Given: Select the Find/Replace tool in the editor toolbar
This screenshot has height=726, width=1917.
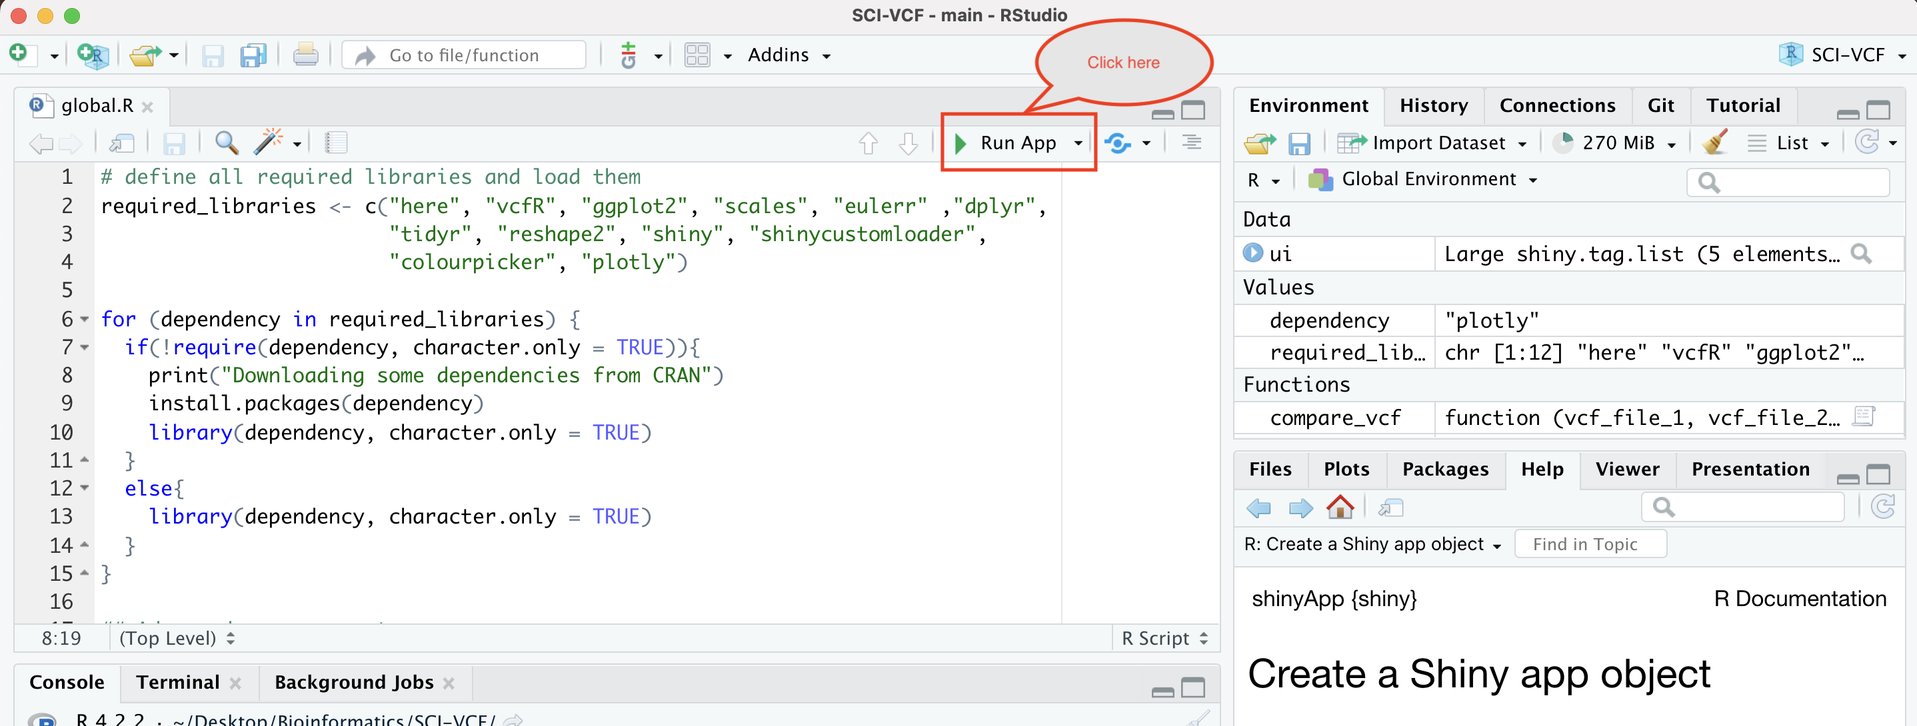Looking at the screenshot, I should tap(225, 143).
